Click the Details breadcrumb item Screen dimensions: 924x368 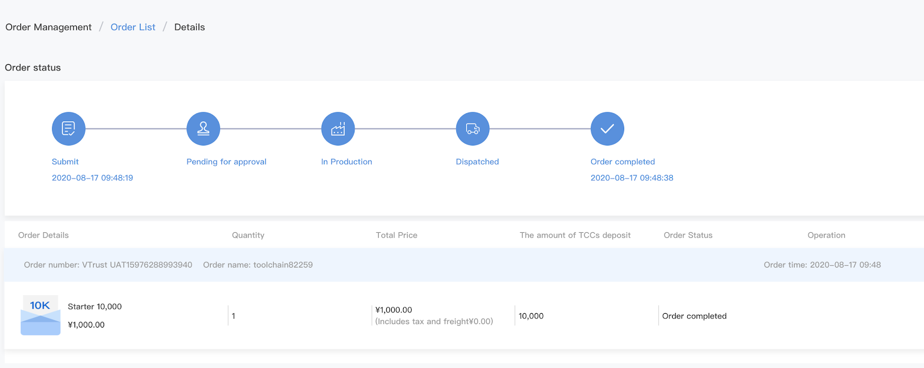(189, 27)
